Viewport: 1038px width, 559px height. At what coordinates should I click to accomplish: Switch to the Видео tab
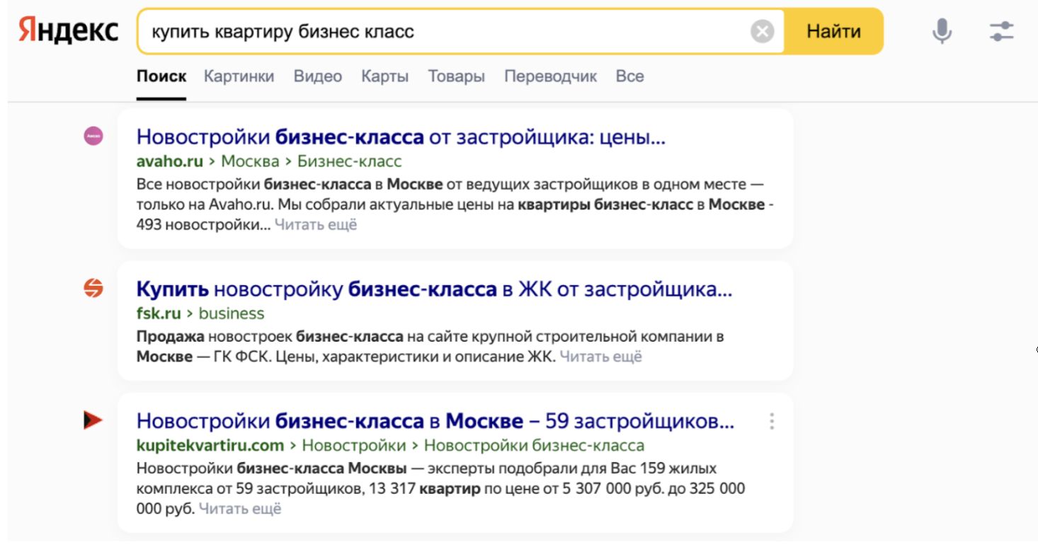click(x=317, y=76)
